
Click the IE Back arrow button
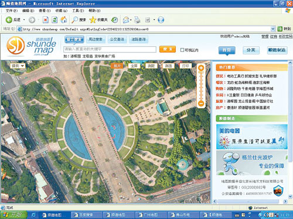point(9,20)
